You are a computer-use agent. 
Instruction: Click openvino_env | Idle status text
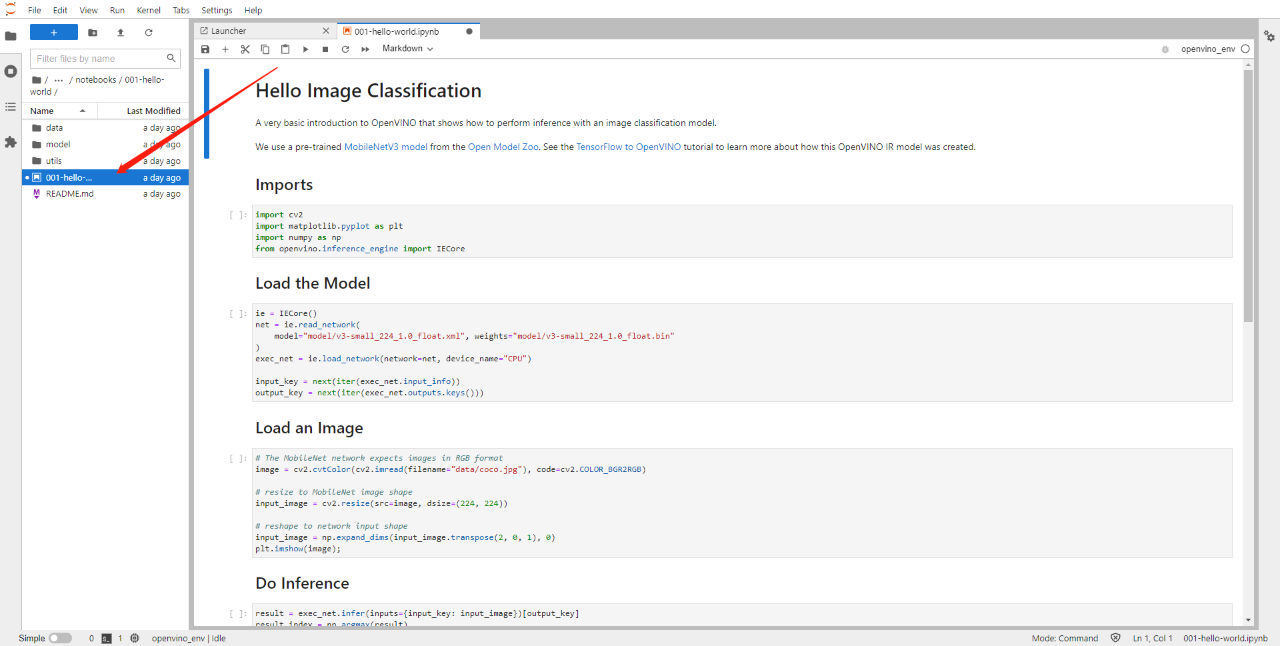tap(189, 638)
